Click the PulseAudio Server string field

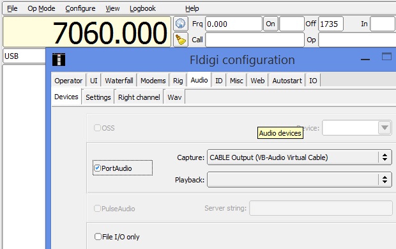click(321, 208)
